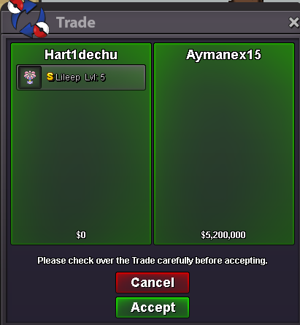Click the Trade title text

[76, 23]
